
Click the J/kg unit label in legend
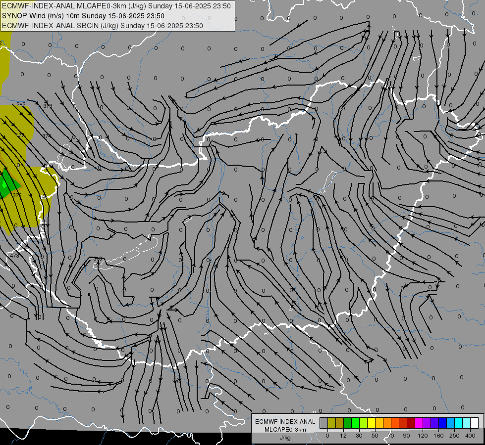(285, 438)
